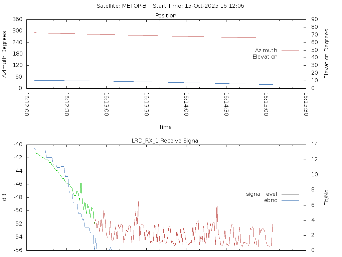Select the signal_level legend entry

(262, 194)
